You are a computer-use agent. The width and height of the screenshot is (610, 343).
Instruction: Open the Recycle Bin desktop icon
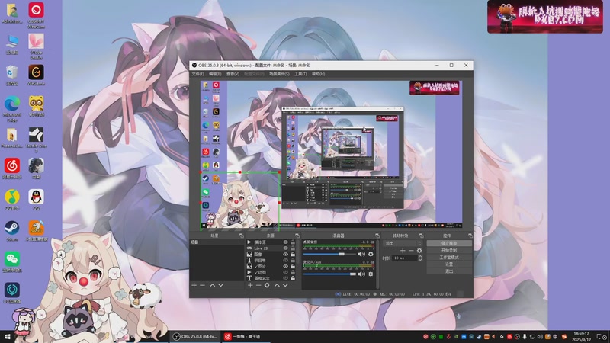point(12,75)
